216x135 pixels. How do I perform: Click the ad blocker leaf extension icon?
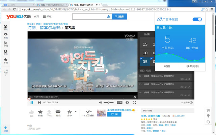(203, 9)
